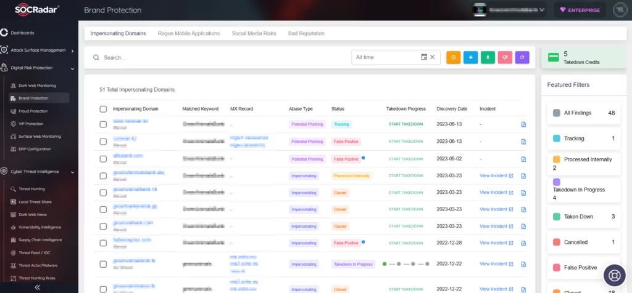The width and height of the screenshot is (632, 293).
Task: Open Vulnerability Intelligence in sidebar
Action: (x=39, y=227)
